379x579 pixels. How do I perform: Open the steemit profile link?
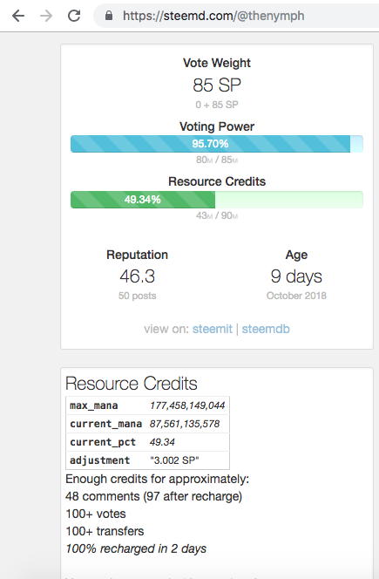click(x=213, y=329)
